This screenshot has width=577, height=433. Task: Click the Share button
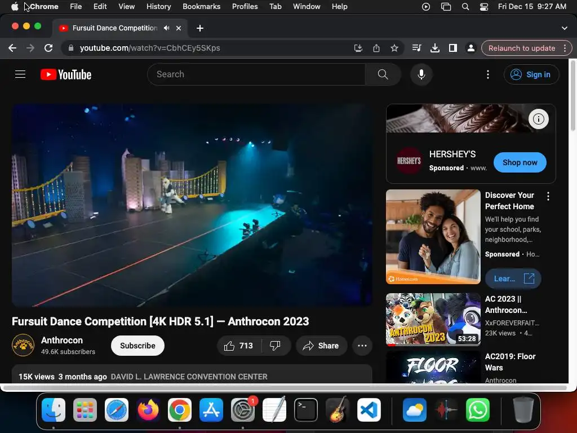321,346
